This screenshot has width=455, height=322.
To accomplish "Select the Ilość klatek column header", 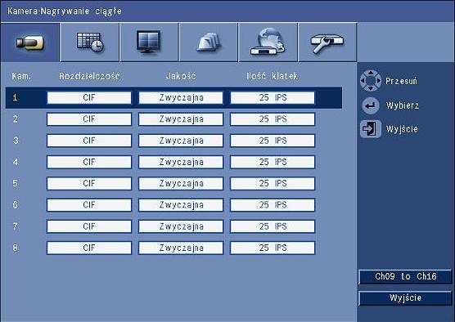I will click(x=273, y=76).
